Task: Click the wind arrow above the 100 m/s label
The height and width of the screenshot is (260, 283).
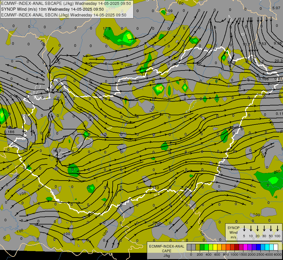Action: 278,229
